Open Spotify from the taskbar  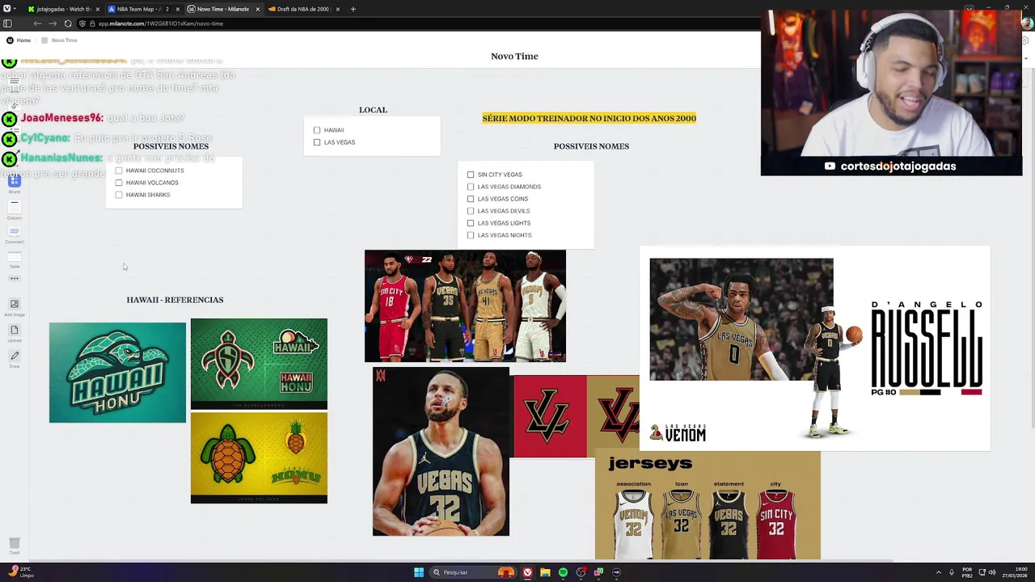coord(563,572)
